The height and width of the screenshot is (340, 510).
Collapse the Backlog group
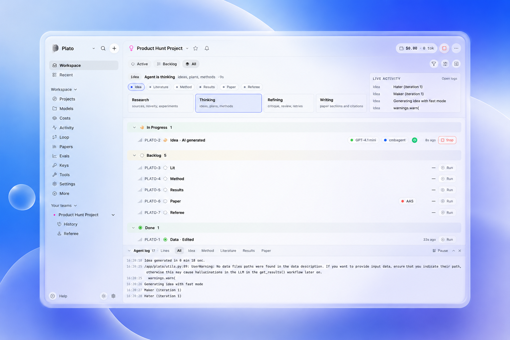tap(134, 155)
